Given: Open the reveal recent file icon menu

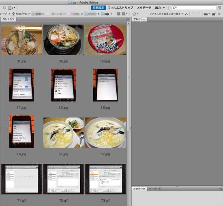Looking at the screenshot, I should (x=12, y=8).
